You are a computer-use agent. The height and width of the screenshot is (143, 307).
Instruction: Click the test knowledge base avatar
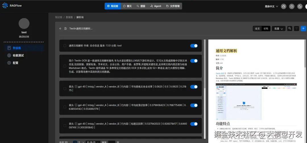point(24,24)
